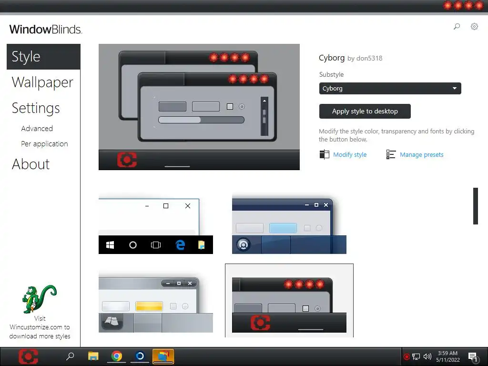Open File Explorer from the taskbar
The image size is (488, 366).
click(93, 356)
